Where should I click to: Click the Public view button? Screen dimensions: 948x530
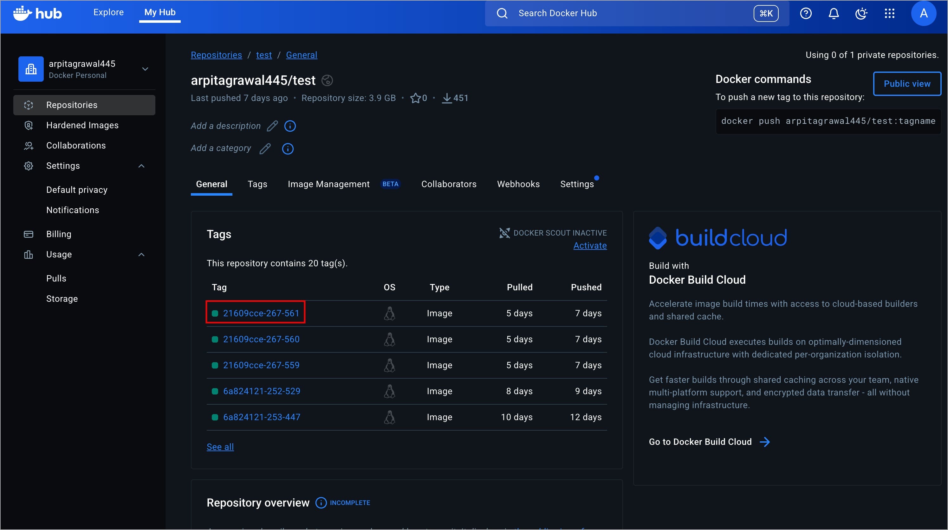coord(907,84)
